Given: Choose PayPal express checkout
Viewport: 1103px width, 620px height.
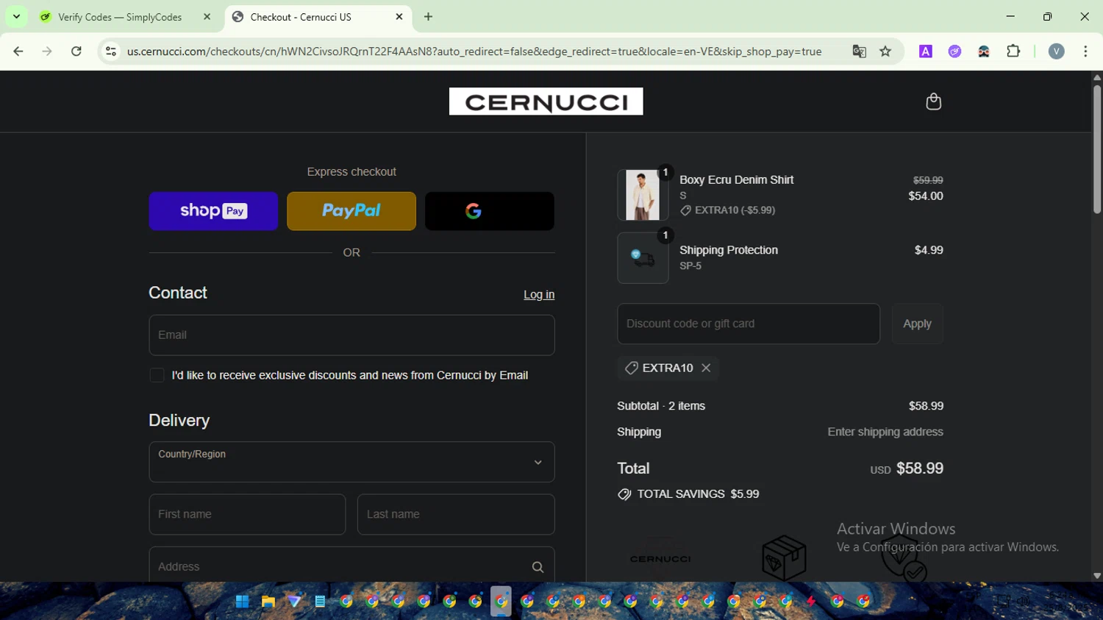Looking at the screenshot, I should [x=351, y=211].
